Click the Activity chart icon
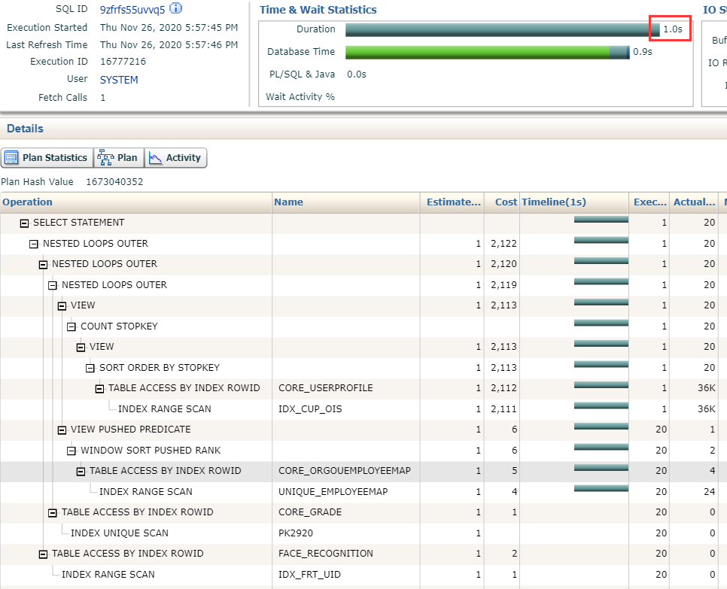Screen dimensions: 727x589 [x=155, y=158]
